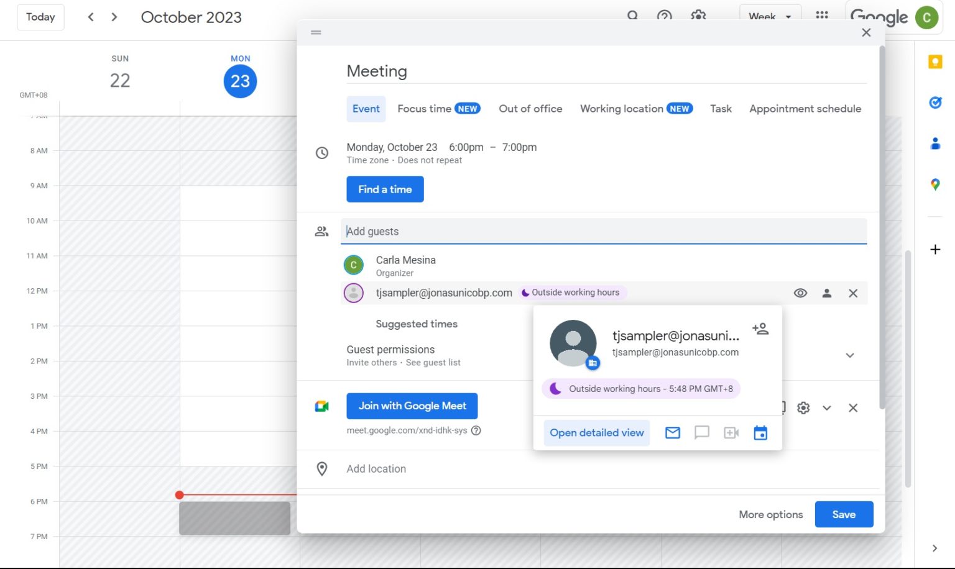Viewport: 955px width, 569px height.
Task: Expand the guest permissions options
Action: click(x=849, y=355)
